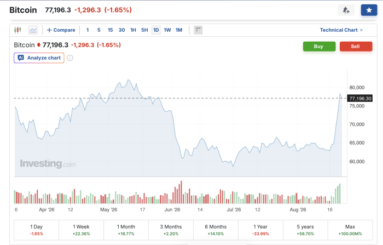Select the 5H interval
This screenshot has height=245, width=383.
144,30
